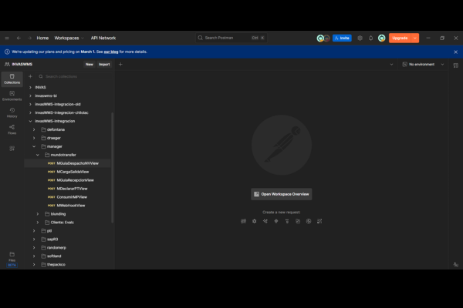Click the collections list scrollbar
463x308 pixels.
click(x=112, y=167)
